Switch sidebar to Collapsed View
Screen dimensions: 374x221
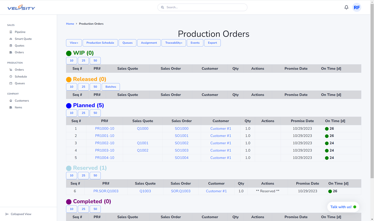(x=21, y=214)
